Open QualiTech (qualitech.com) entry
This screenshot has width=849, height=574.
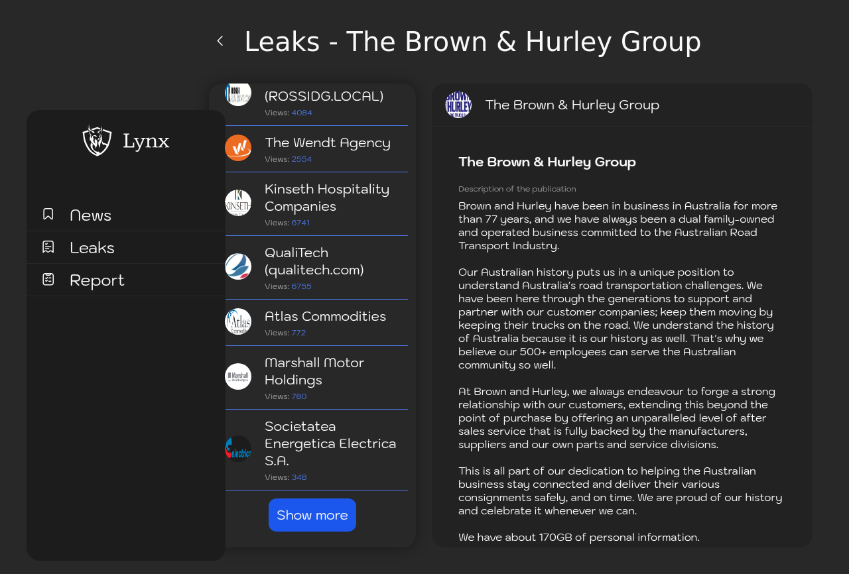[x=316, y=268]
